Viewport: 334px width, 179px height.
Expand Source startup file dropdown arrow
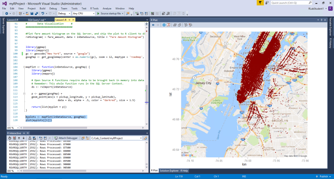coord(123,14)
